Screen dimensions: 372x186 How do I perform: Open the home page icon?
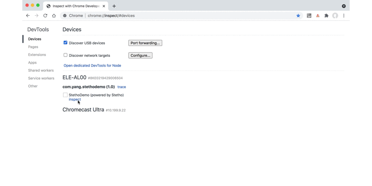click(54, 16)
